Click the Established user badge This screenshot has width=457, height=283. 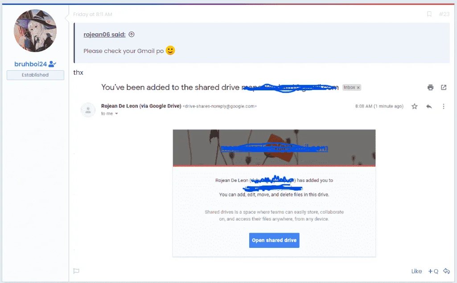tap(35, 75)
